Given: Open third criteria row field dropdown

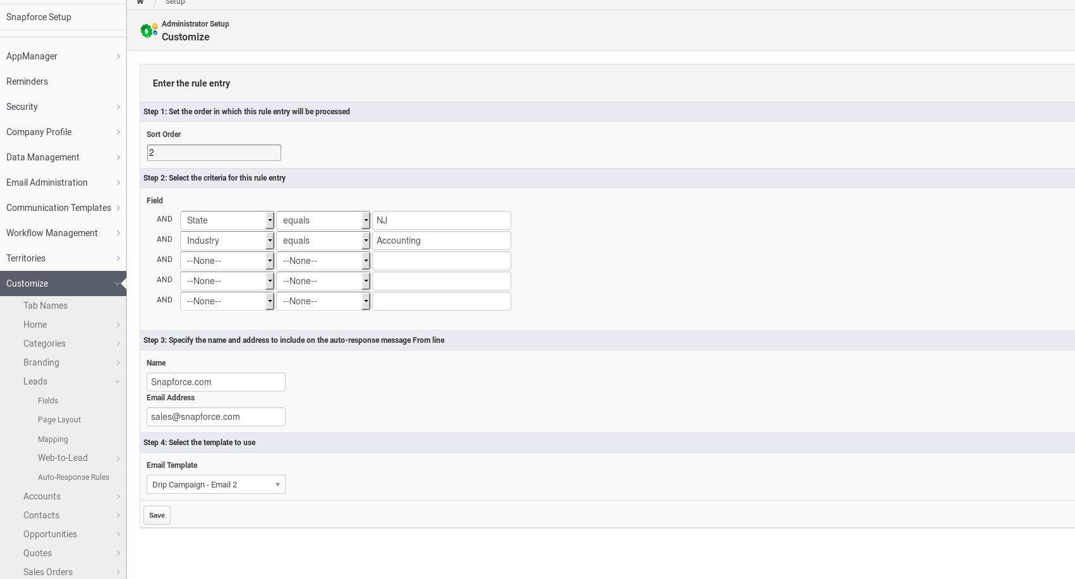Looking at the screenshot, I should tap(227, 261).
